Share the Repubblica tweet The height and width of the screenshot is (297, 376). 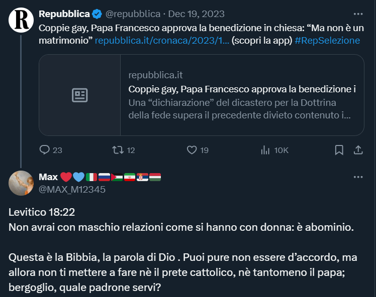358,150
